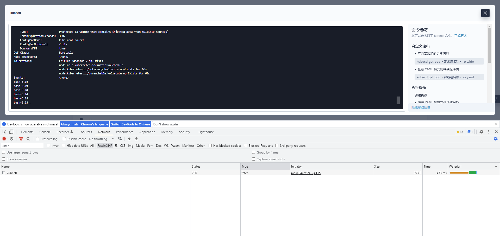This screenshot has height=236, width=500.
Task: Enable Capture screenshots
Action: point(254,159)
